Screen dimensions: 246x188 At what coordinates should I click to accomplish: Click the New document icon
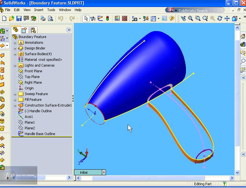pos(4,19)
